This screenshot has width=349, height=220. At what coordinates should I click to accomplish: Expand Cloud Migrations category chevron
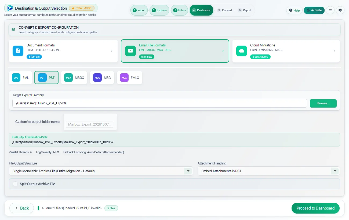pyautogui.click(x=334, y=51)
